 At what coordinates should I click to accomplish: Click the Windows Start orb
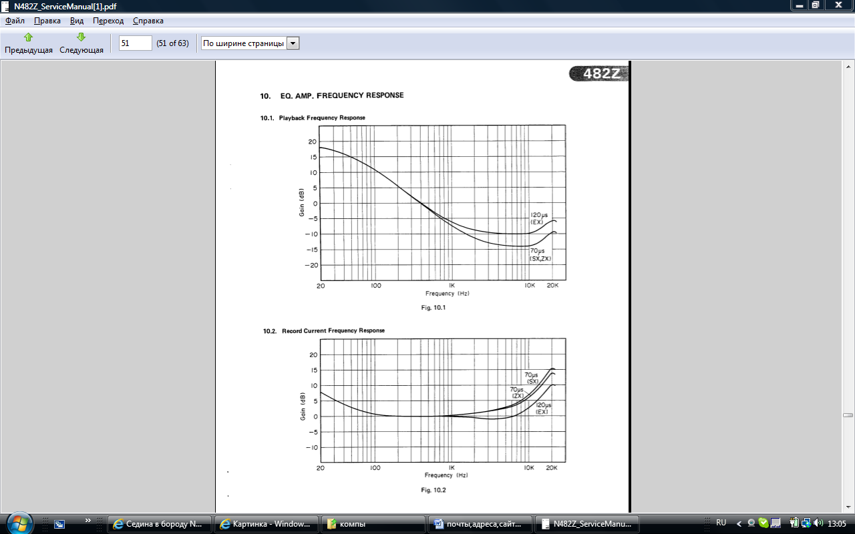coord(17,523)
